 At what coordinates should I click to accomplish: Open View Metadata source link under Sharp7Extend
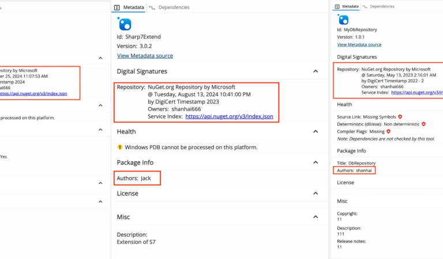pyautogui.click(x=145, y=56)
